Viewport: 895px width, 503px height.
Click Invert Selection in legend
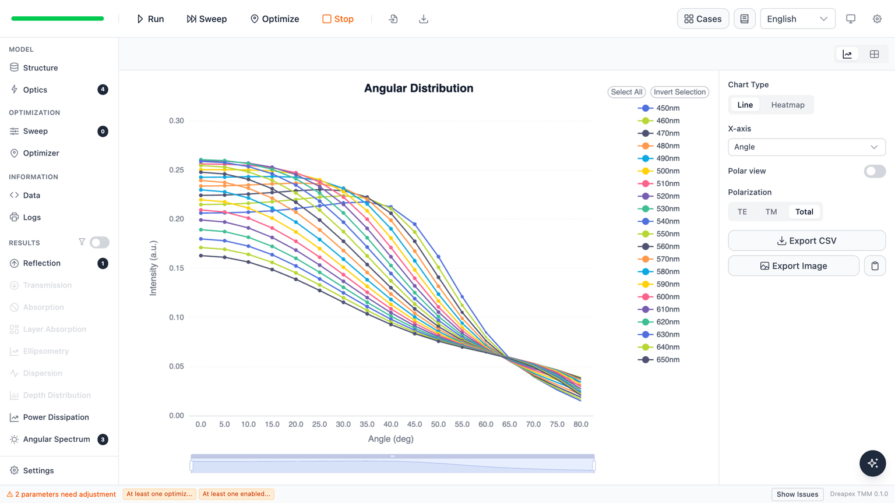679,92
